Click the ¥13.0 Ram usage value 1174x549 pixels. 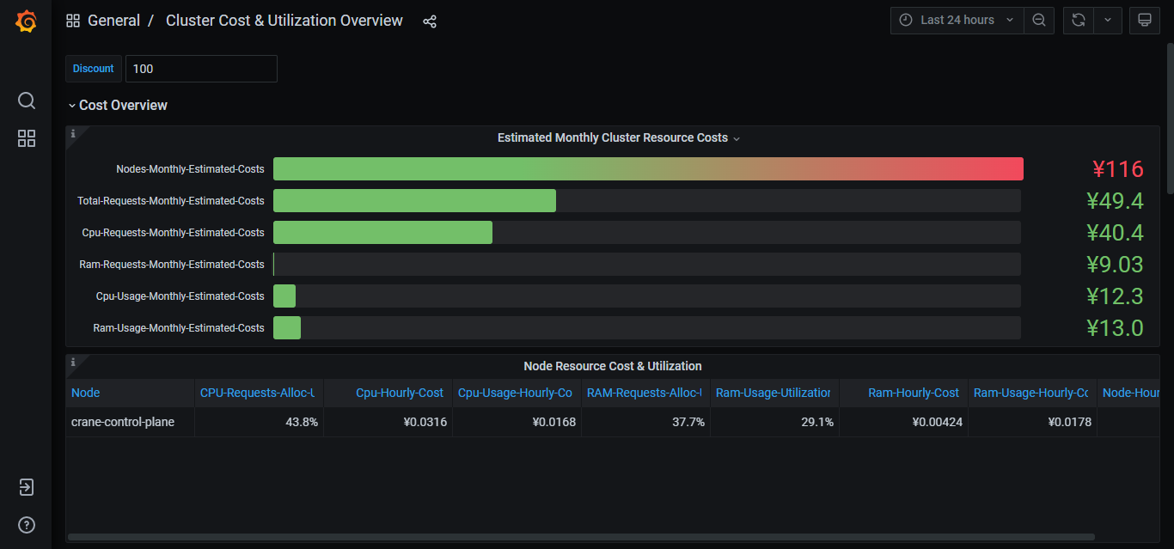click(x=1115, y=327)
